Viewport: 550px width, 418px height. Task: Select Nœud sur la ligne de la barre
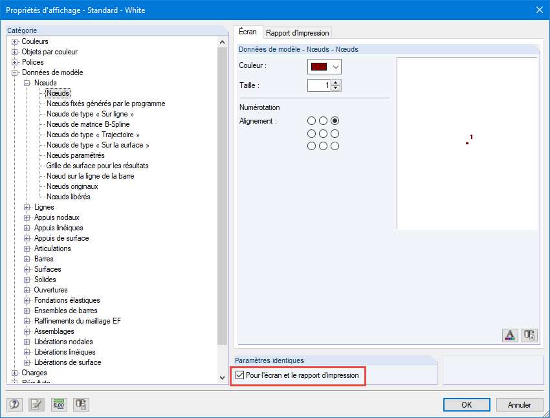pyautogui.click(x=90, y=176)
